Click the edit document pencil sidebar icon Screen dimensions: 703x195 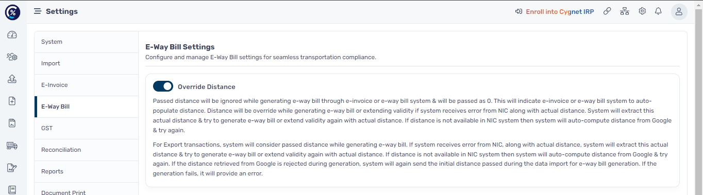point(12,168)
